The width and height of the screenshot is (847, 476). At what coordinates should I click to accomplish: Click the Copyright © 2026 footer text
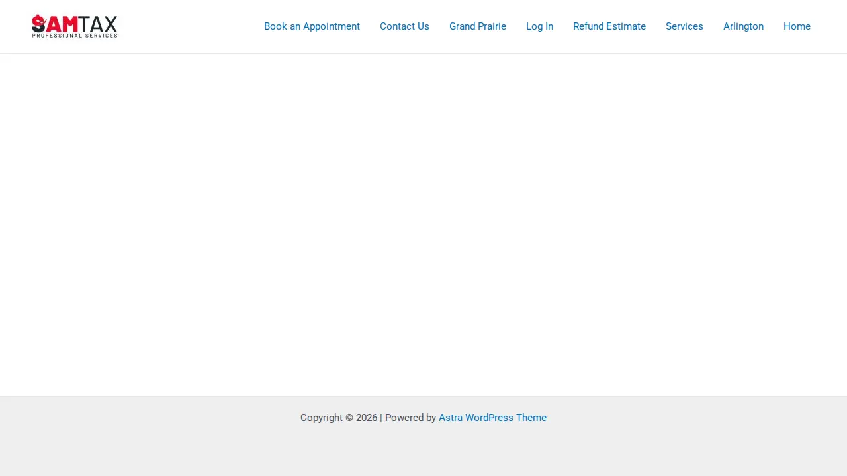tap(339, 418)
